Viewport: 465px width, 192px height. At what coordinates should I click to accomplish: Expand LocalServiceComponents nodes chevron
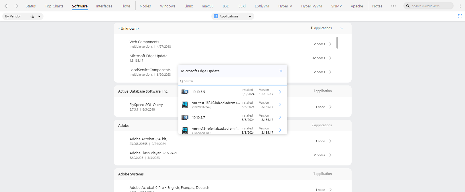[x=330, y=72]
